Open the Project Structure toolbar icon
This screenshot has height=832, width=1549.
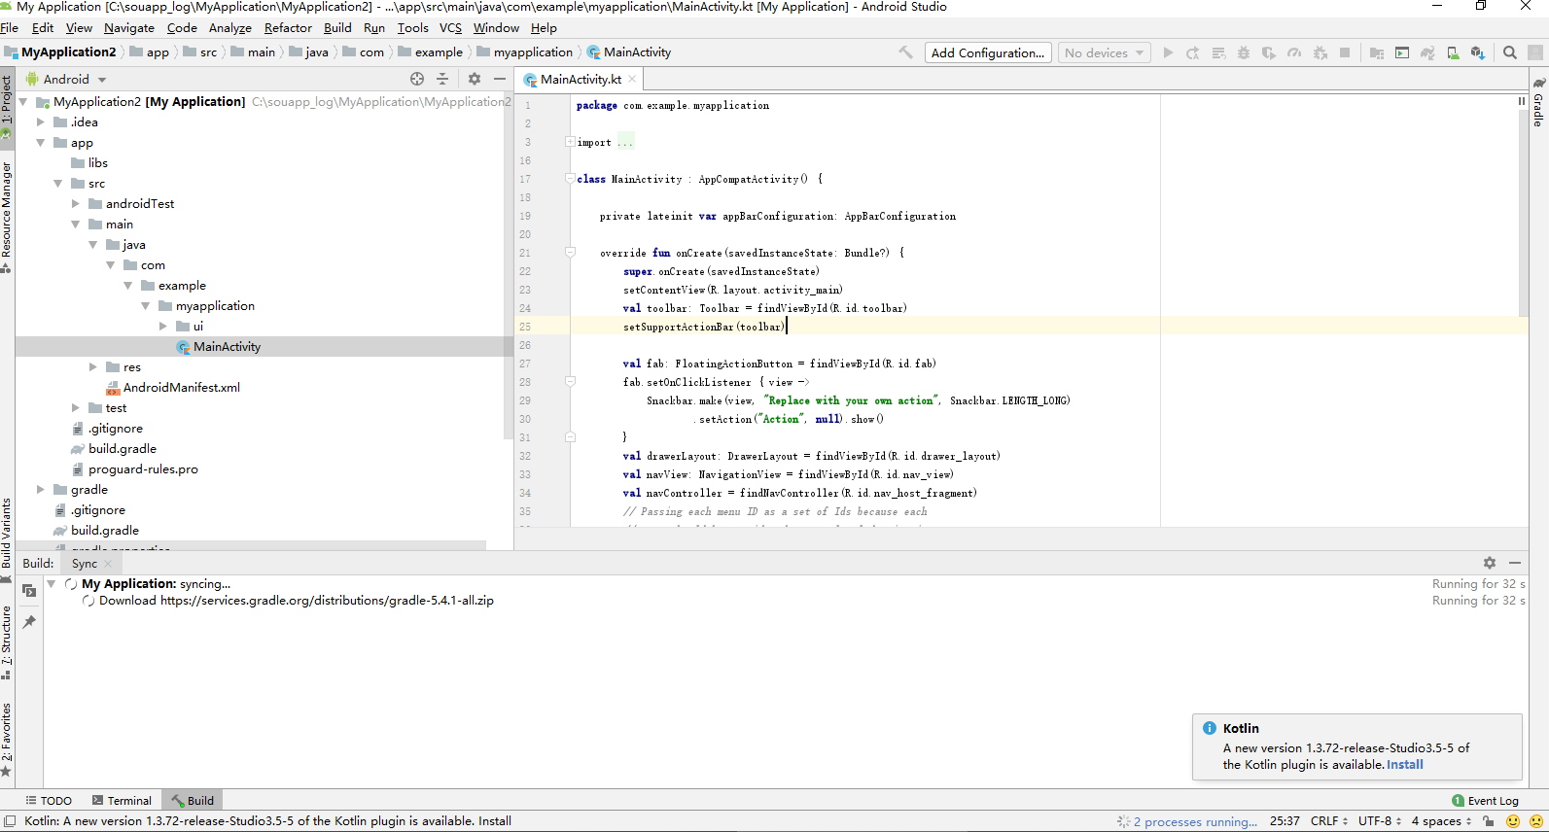click(x=1377, y=52)
